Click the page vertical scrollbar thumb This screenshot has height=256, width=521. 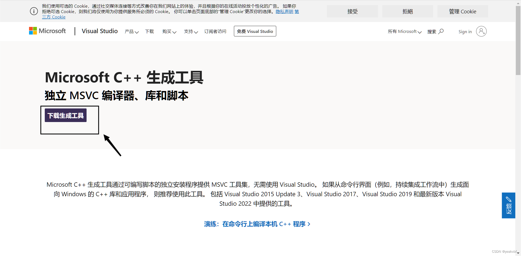point(518,40)
